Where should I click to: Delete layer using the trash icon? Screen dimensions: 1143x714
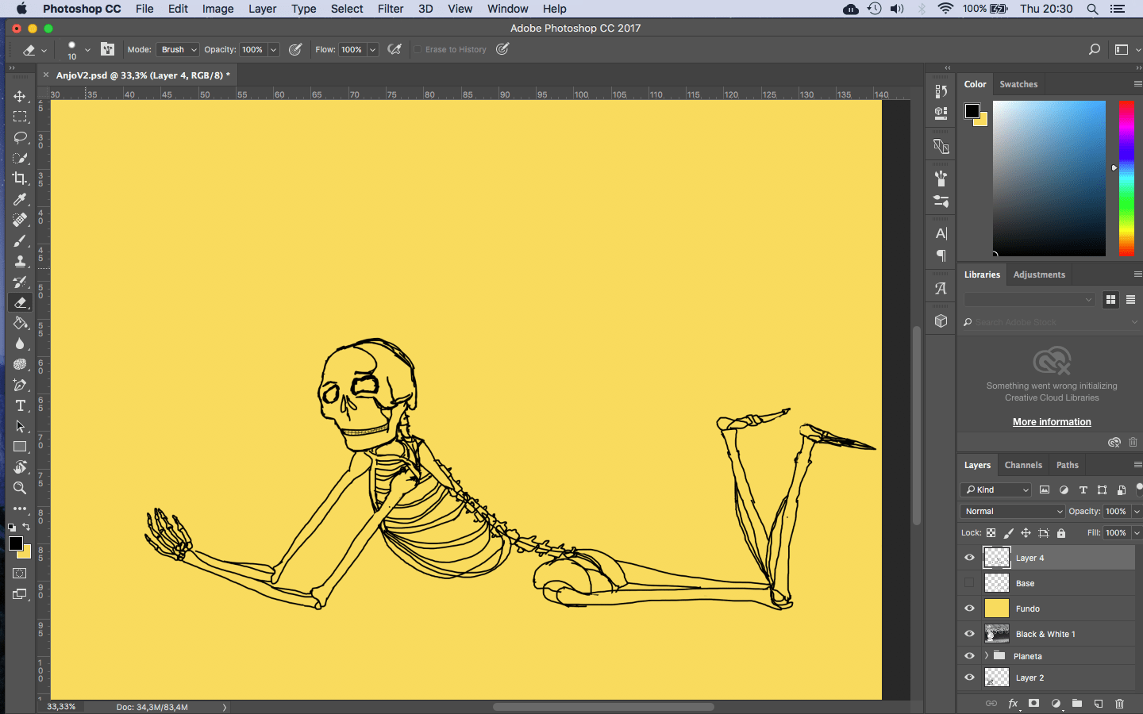1119,704
